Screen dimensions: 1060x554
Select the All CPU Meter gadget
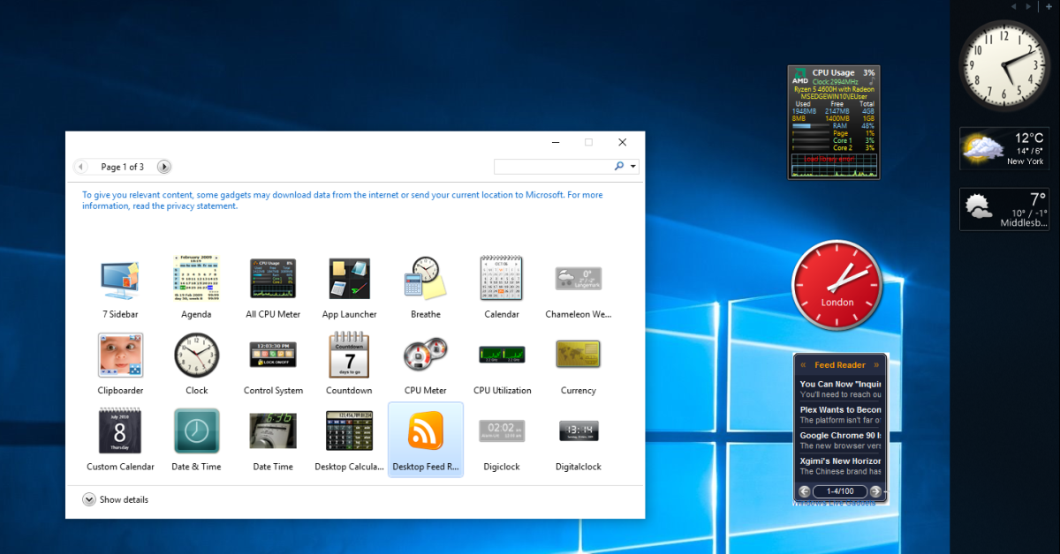tap(272, 278)
